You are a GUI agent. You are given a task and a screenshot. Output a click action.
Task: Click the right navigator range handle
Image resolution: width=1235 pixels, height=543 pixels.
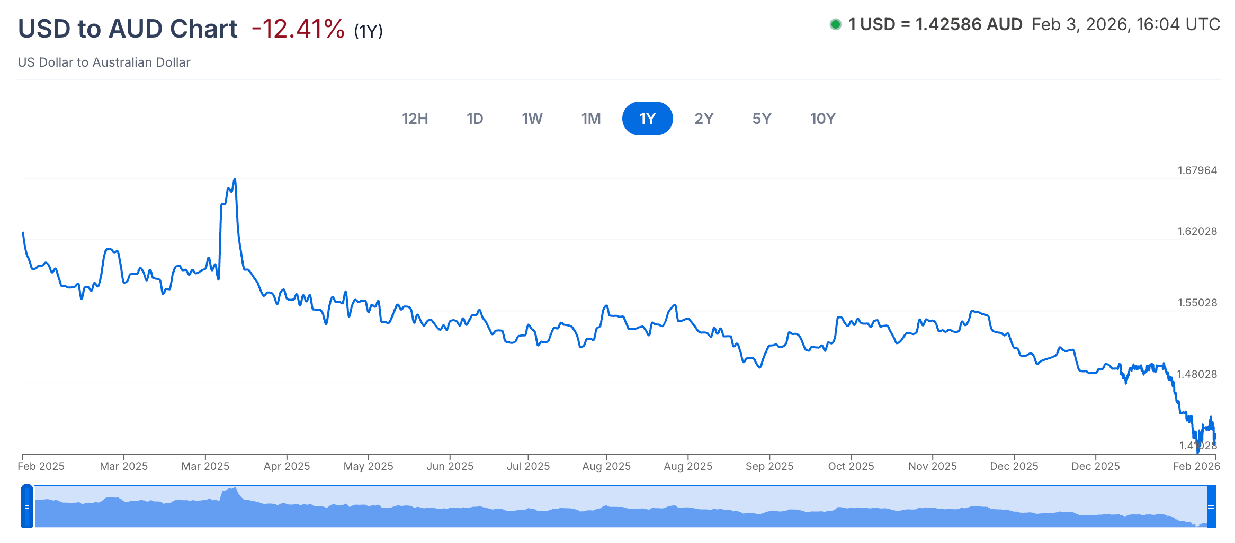click(1211, 506)
